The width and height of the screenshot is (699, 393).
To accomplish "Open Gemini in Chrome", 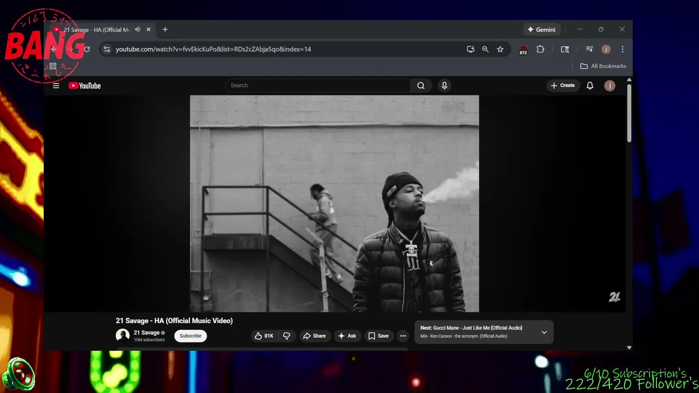I will (541, 29).
